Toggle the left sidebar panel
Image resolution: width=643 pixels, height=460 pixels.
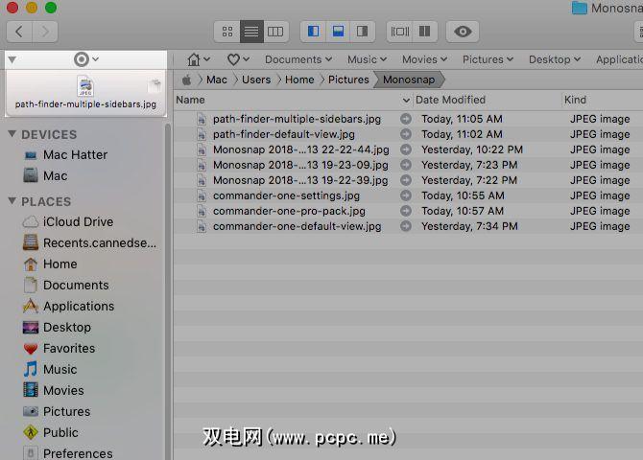[x=313, y=32]
